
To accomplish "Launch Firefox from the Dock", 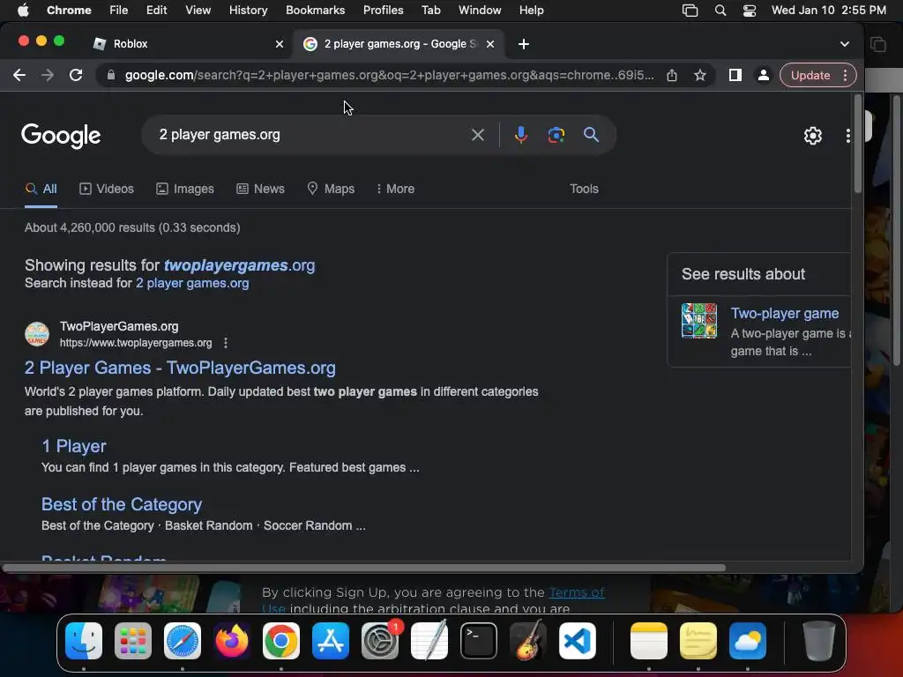I will point(232,641).
